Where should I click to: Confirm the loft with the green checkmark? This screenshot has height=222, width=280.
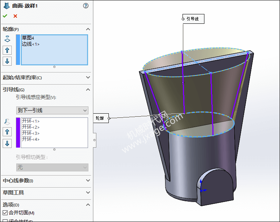pos(5,16)
